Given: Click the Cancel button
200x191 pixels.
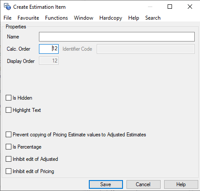Looking at the screenshot, I should pyautogui.click(x=144, y=184).
